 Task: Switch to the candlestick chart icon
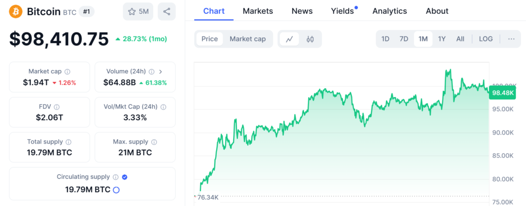(310, 39)
